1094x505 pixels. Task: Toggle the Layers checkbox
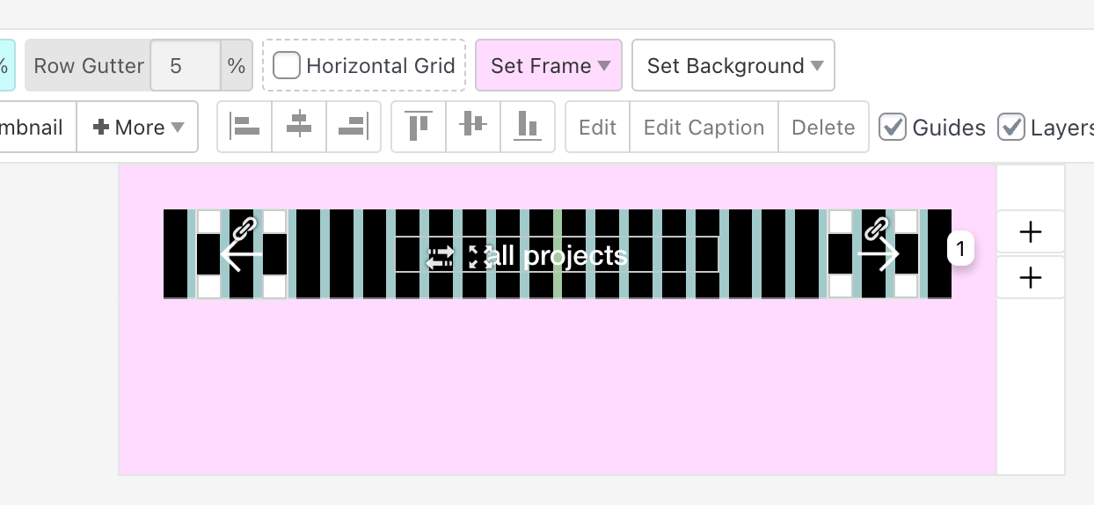point(1011,128)
